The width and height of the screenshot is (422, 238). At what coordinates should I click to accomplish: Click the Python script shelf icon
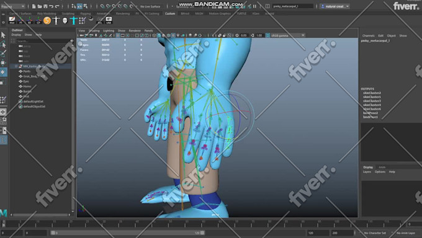coord(91,19)
